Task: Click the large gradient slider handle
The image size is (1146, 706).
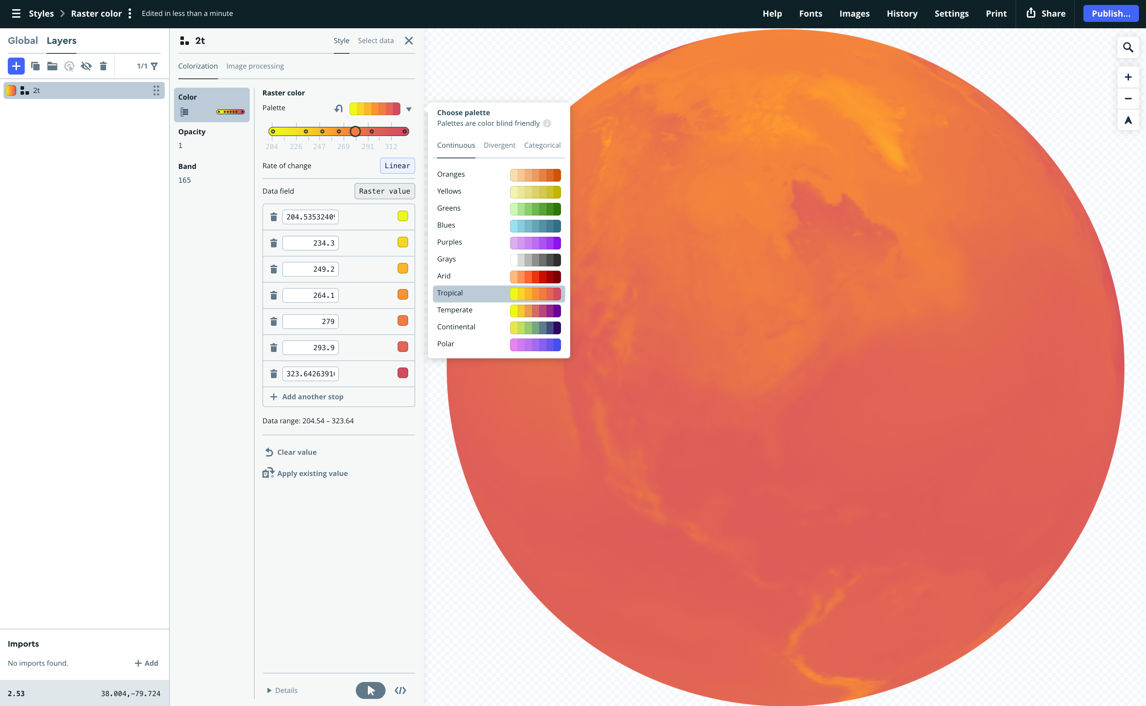Action: pyautogui.click(x=355, y=132)
